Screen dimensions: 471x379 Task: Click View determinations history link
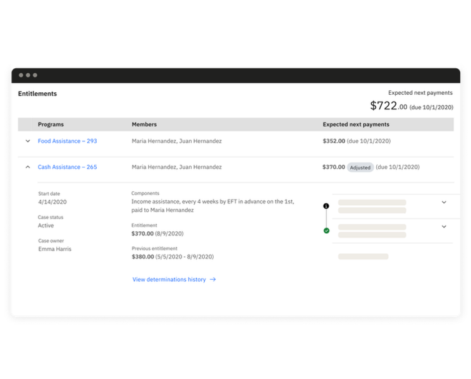pyautogui.click(x=169, y=279)
